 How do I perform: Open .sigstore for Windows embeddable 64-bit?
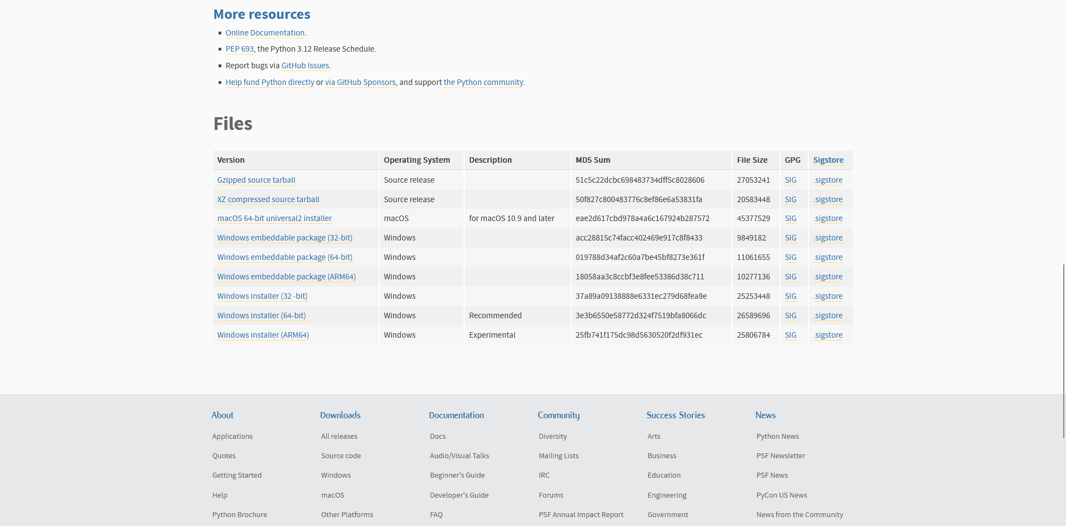pyautogui.click(x=828, y=257)
